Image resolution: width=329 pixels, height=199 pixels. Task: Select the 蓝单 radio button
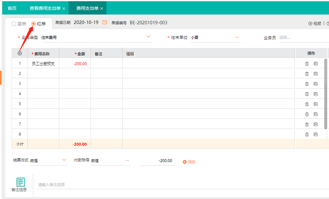point(14,24)
